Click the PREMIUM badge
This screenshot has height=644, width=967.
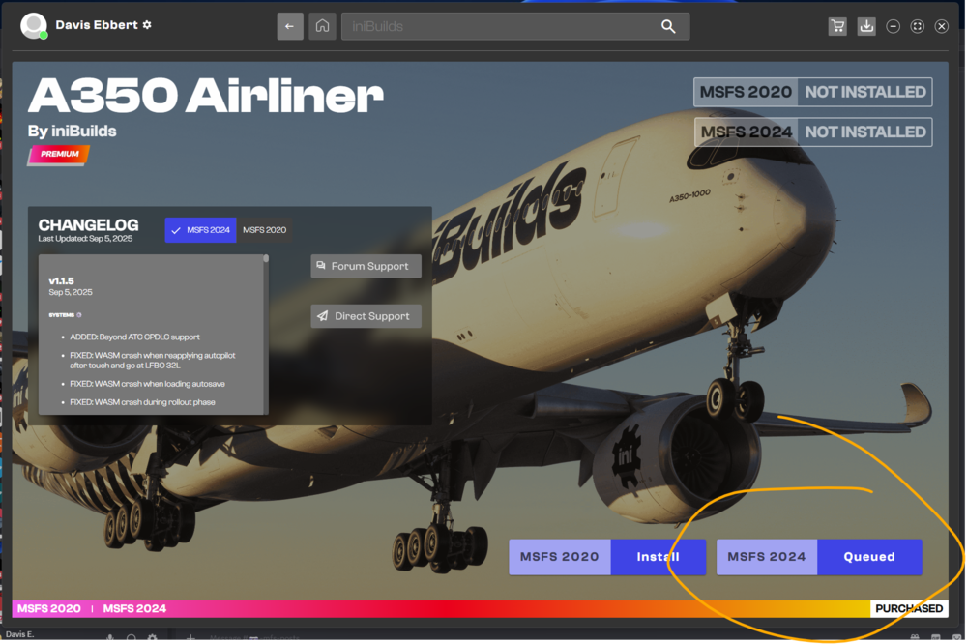click(x=59, y=154)
